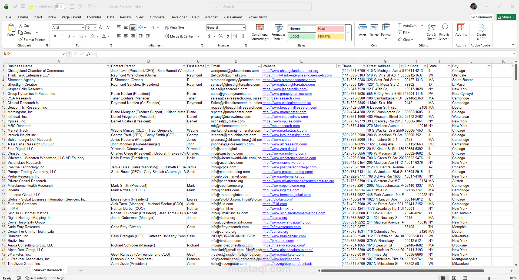This screenshot has height=280, width=519.
Task: Click the Comma Style icon
Action: [228, 36]
